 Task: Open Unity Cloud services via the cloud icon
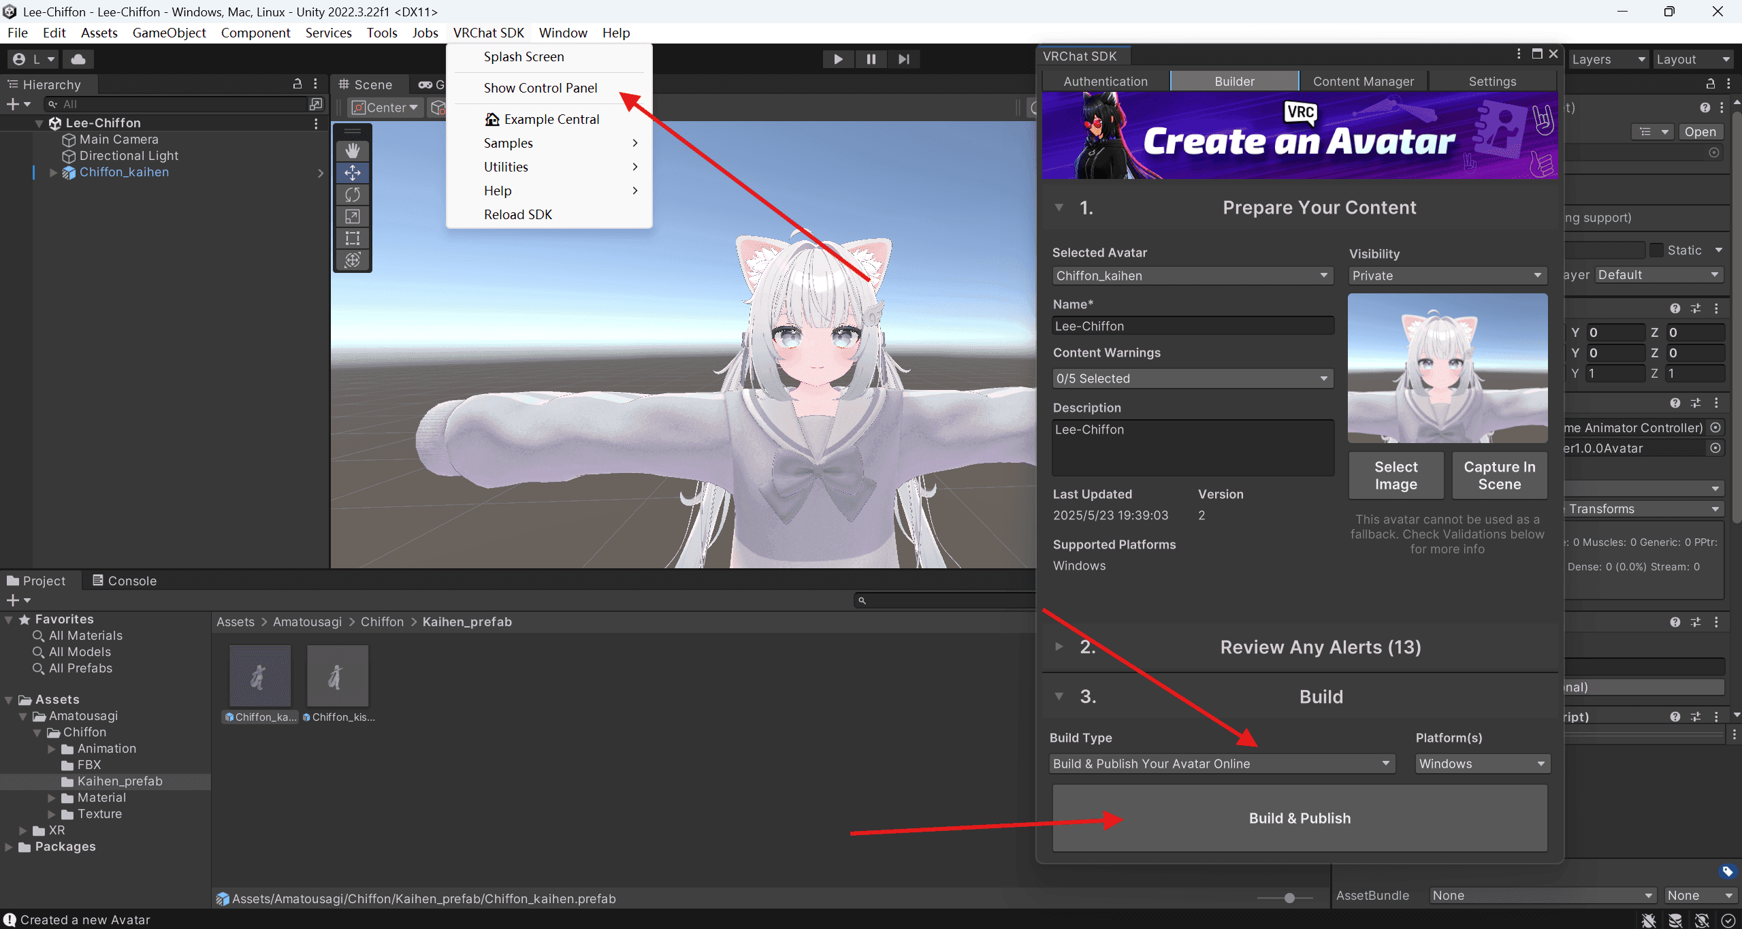[x=78, y=59]
